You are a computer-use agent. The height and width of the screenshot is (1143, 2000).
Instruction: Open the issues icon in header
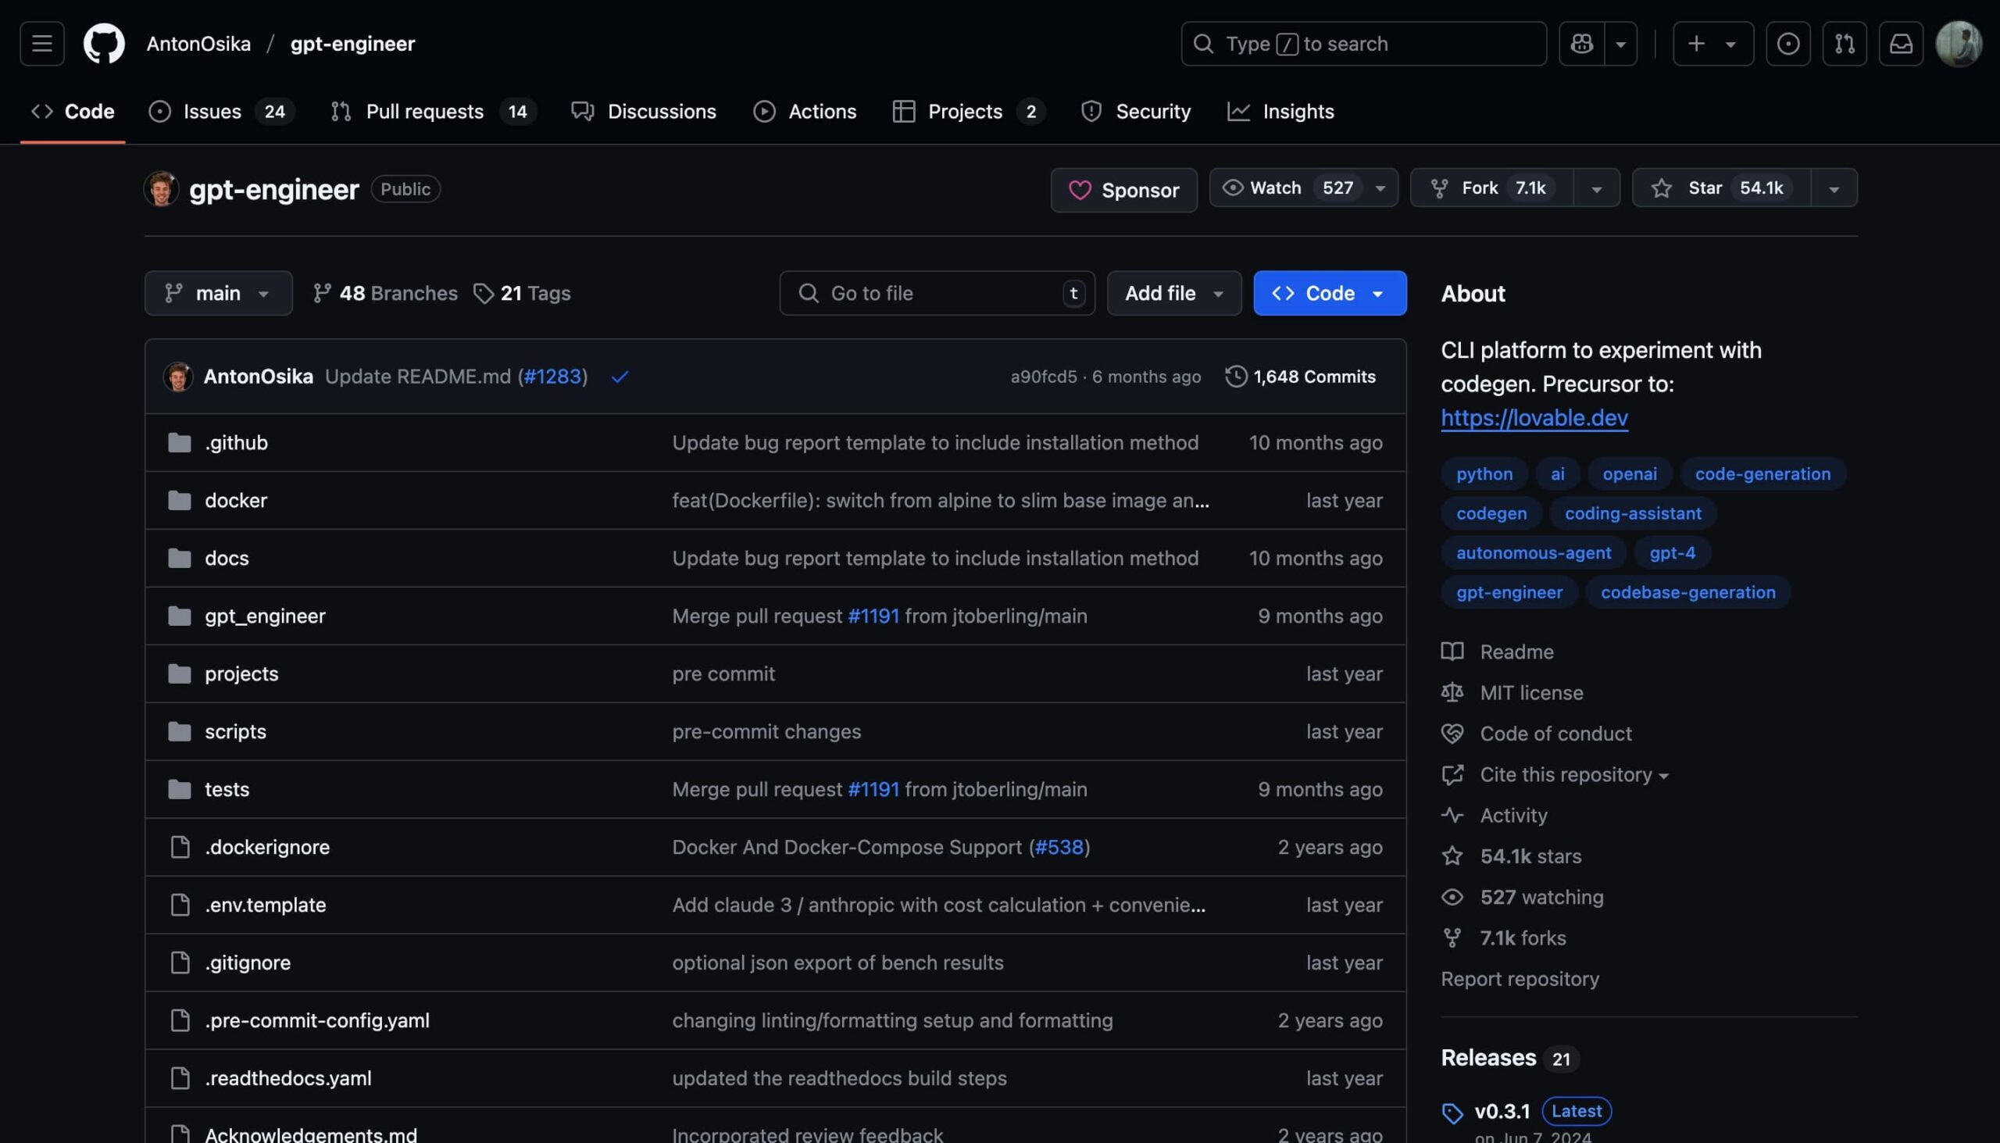point(1787,44)
